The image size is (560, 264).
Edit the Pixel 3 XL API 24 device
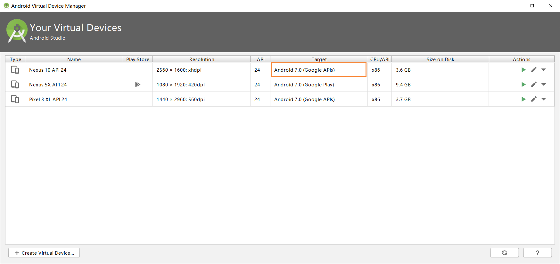[534, 99]
